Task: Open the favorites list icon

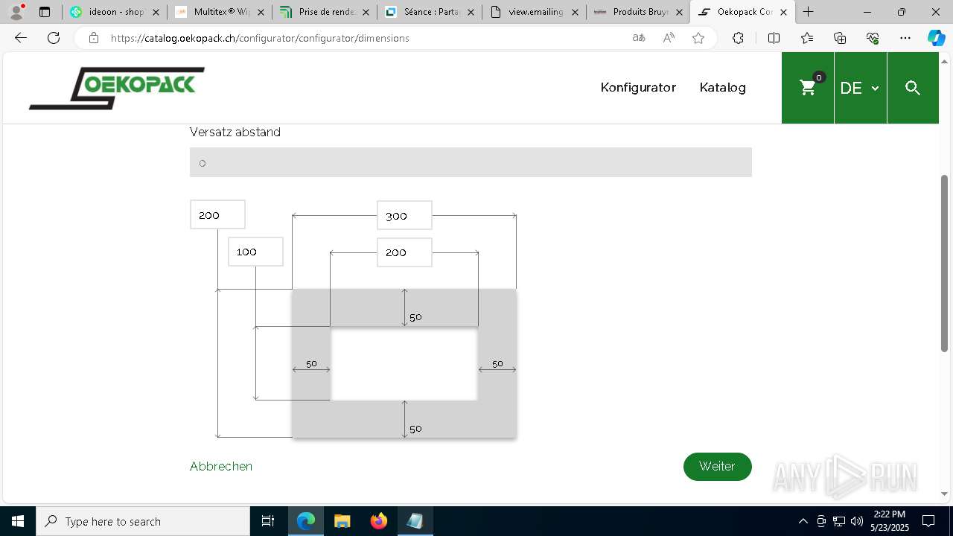Action: [807, 38]
